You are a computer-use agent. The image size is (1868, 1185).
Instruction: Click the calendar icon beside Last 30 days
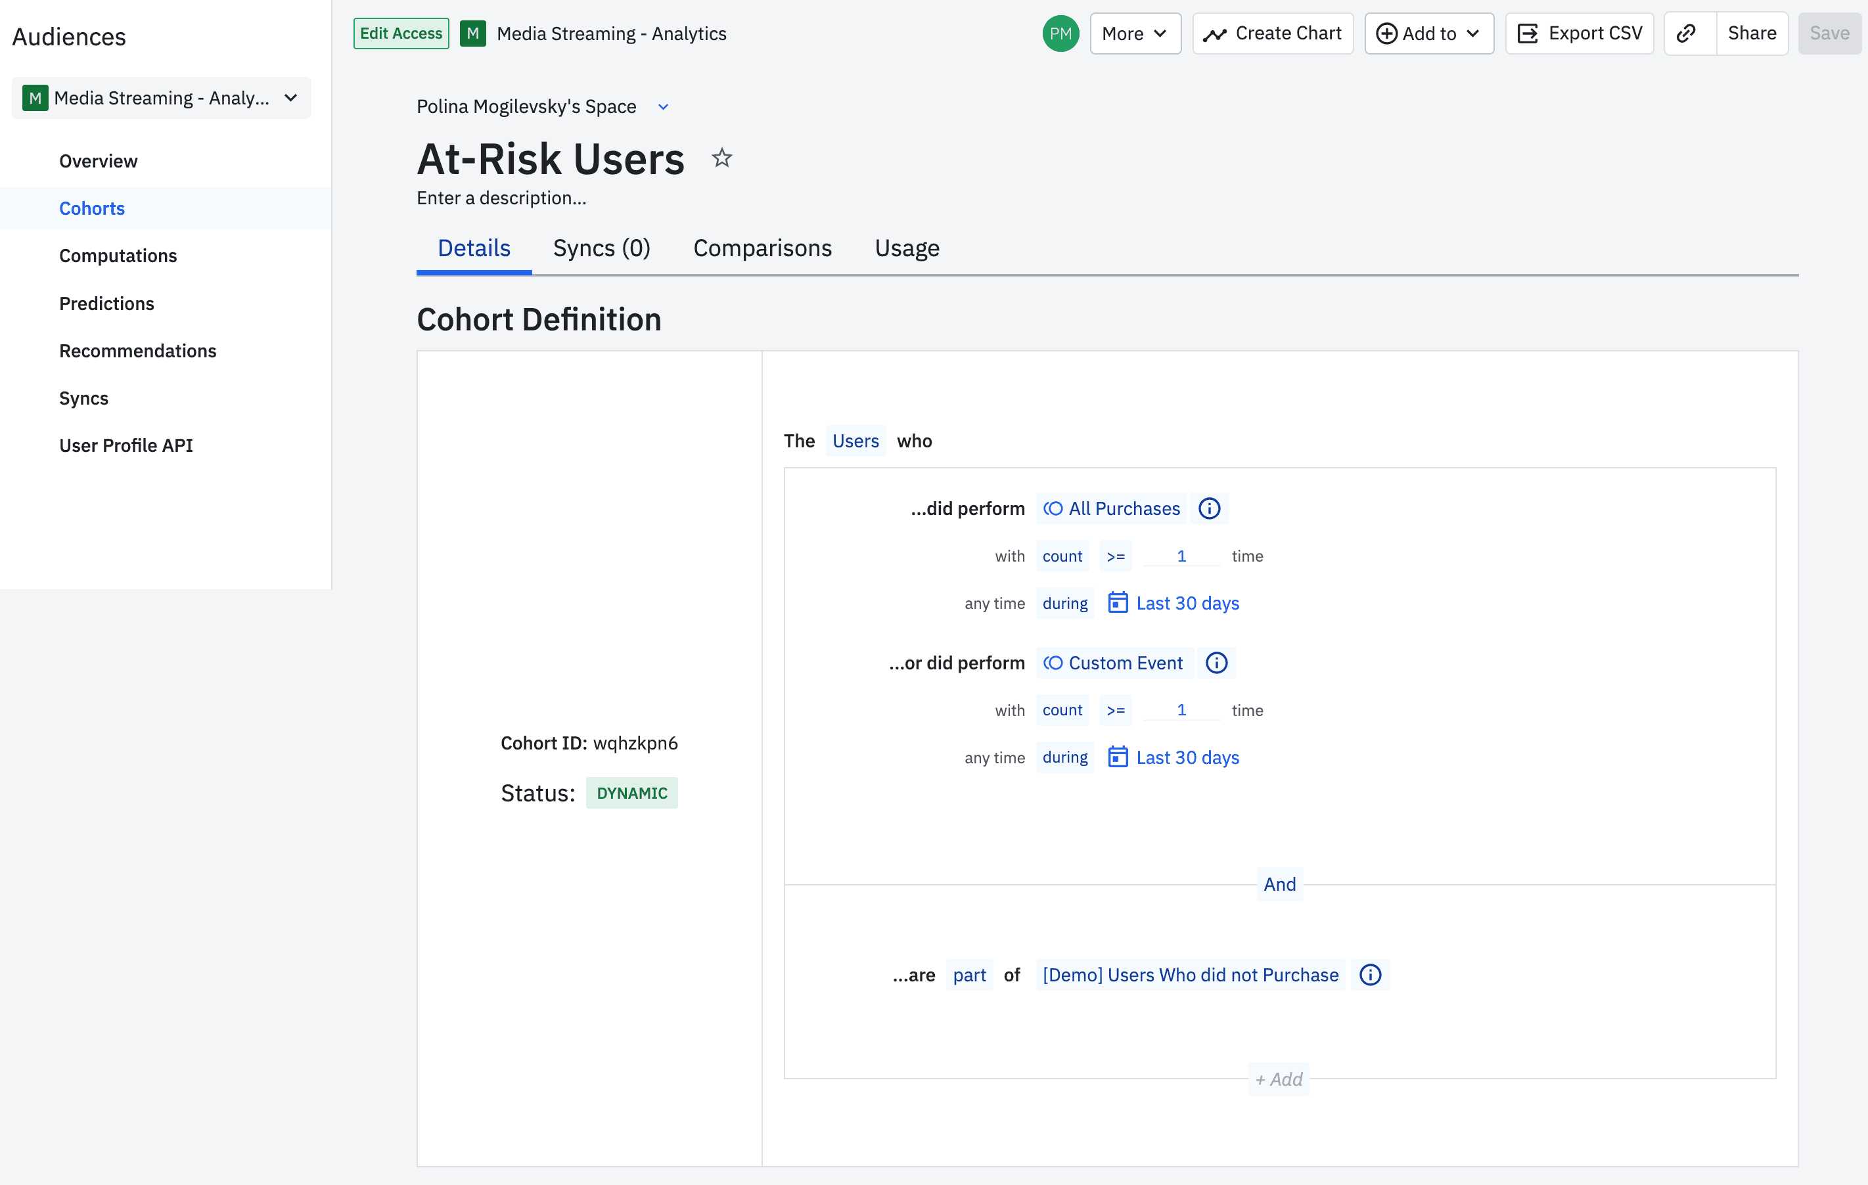point(1118,602)
